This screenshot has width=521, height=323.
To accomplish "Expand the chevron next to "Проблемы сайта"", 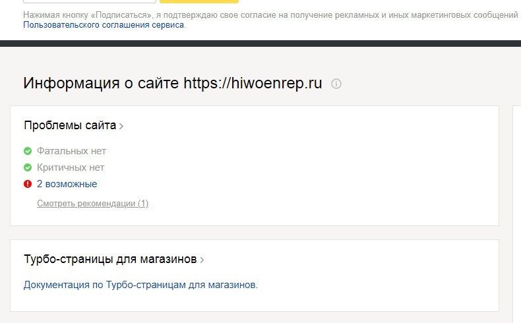I will pyautogui.click(x=121, y=126).
